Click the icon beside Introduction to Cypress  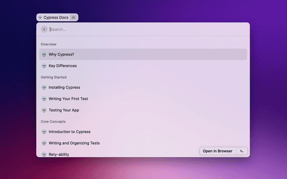(x=44, y=132)
